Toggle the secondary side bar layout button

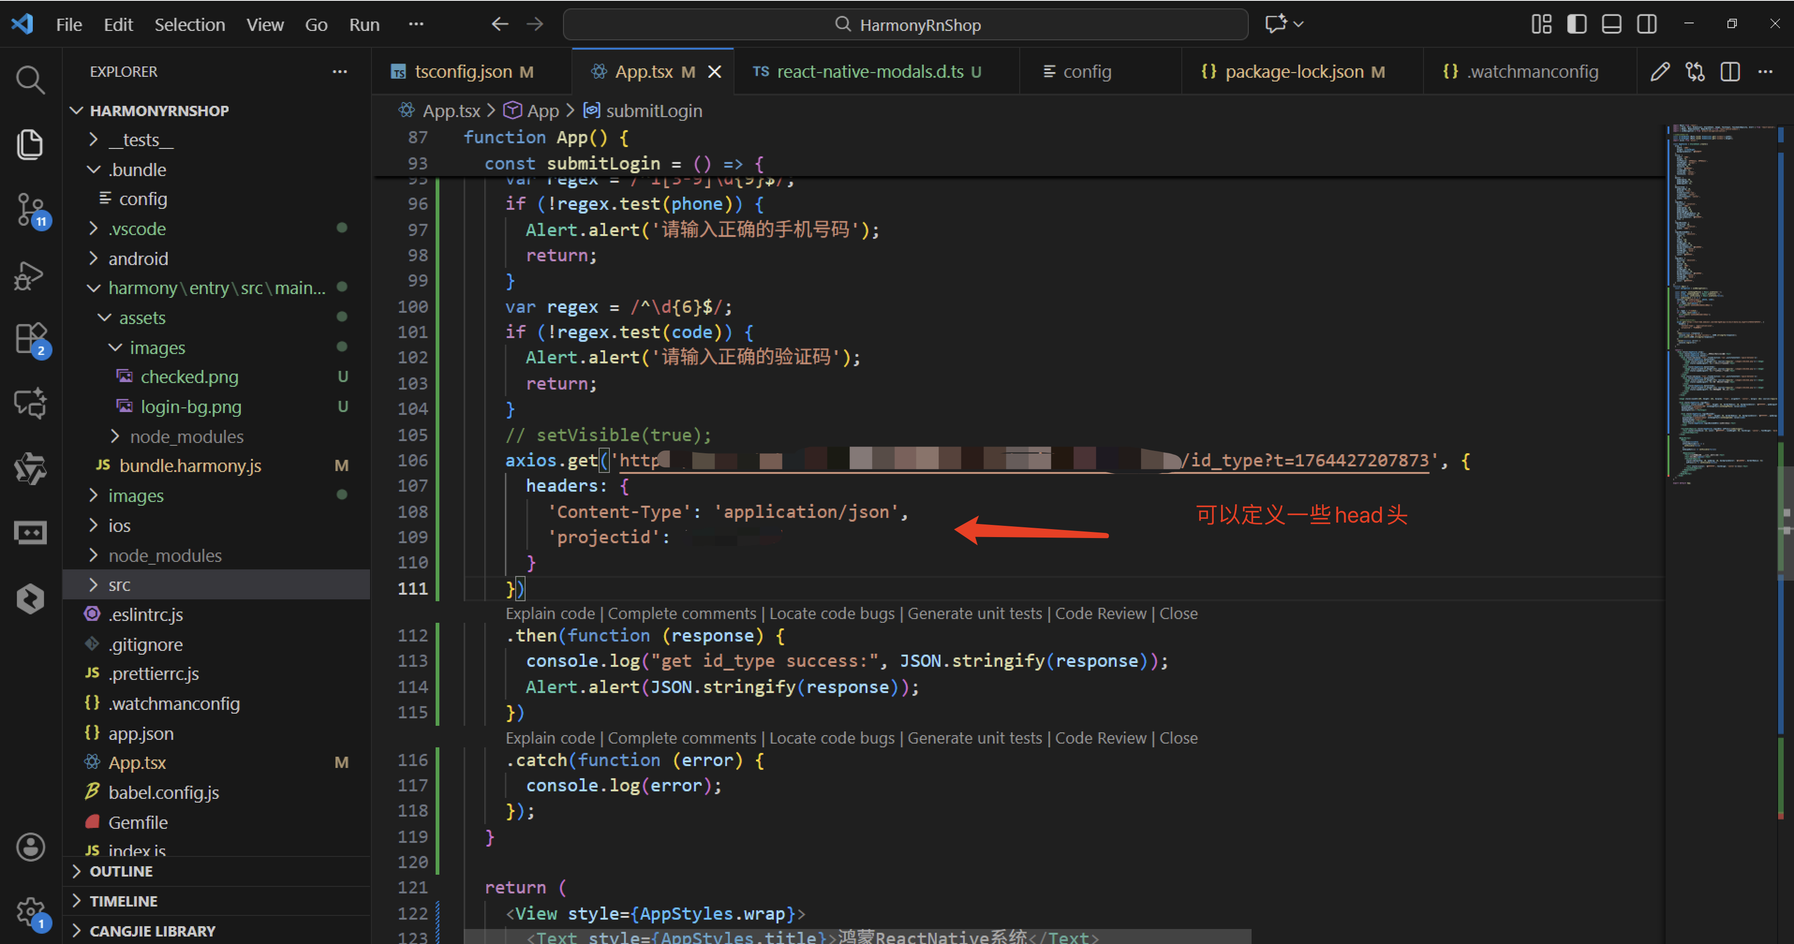1647,24
